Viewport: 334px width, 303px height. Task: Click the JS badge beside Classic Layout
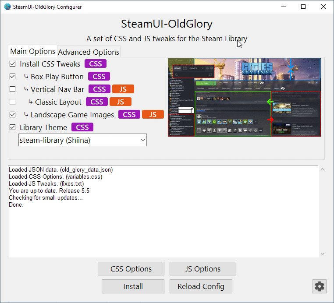click(x=121, y=102)
